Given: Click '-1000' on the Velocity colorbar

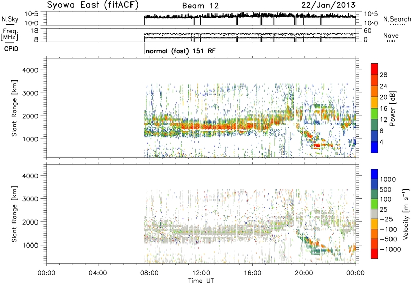Looking at the screenshot, I should pyautogui.click(x=390, y=249).
